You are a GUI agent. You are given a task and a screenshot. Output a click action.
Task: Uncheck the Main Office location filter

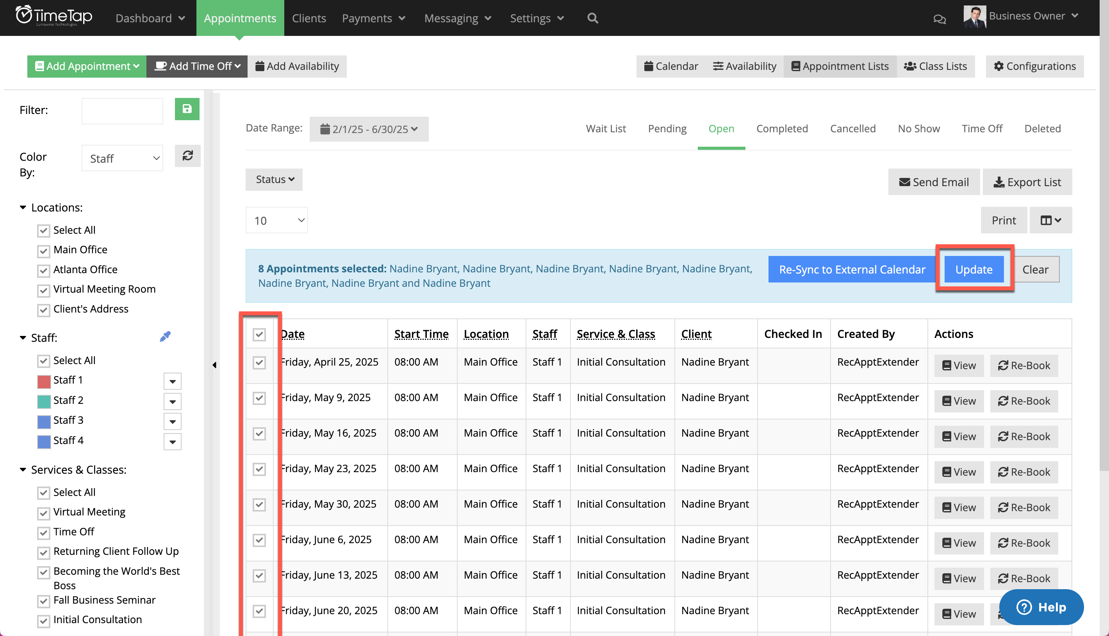(x=43, y=251)
